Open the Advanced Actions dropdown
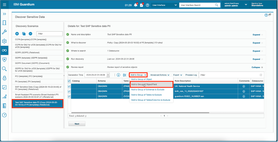 [x=160, y=75]
